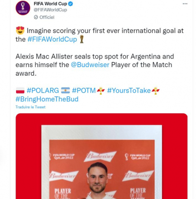
Task: Open the #BringHomeTheBud hashtag
Action: (47, 99)
